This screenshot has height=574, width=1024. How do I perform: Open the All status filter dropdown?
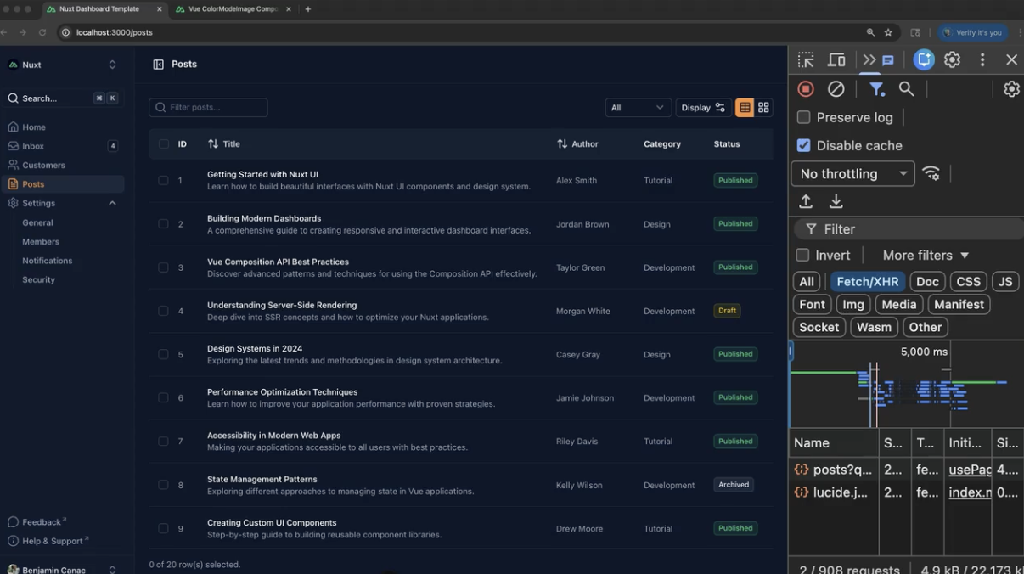638,108
